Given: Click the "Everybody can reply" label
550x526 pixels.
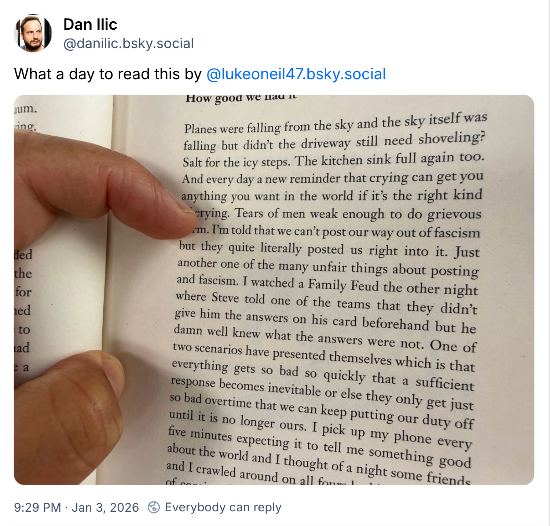Looking at the screenshot, I should tap(223, 507).
